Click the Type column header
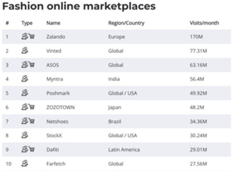The height and width of the screenshot is (171, 232). [27, 23]
